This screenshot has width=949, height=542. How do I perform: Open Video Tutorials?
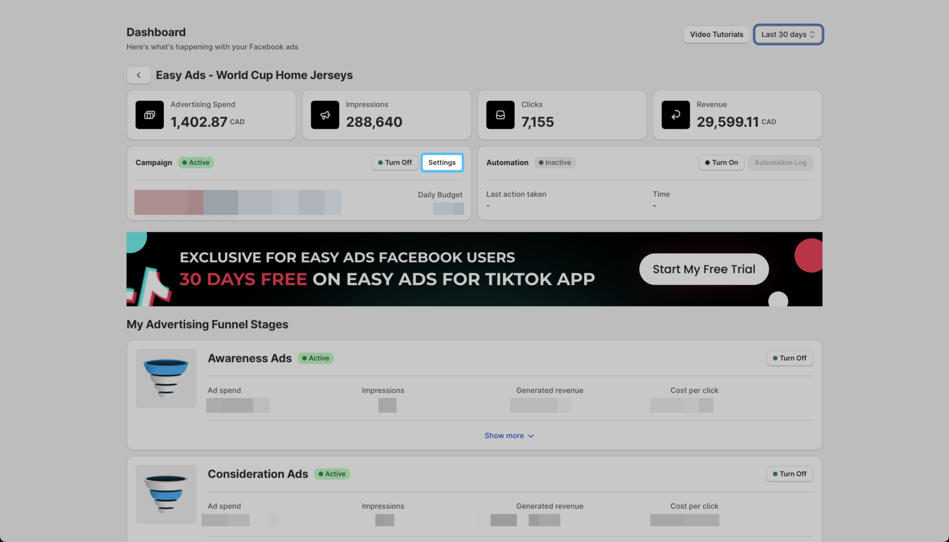tap(716, 34)
